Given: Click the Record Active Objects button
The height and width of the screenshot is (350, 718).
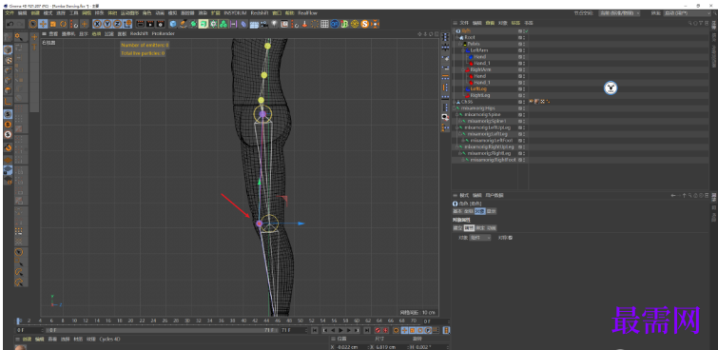Looking at the screenshot, I should pos(378,330).
